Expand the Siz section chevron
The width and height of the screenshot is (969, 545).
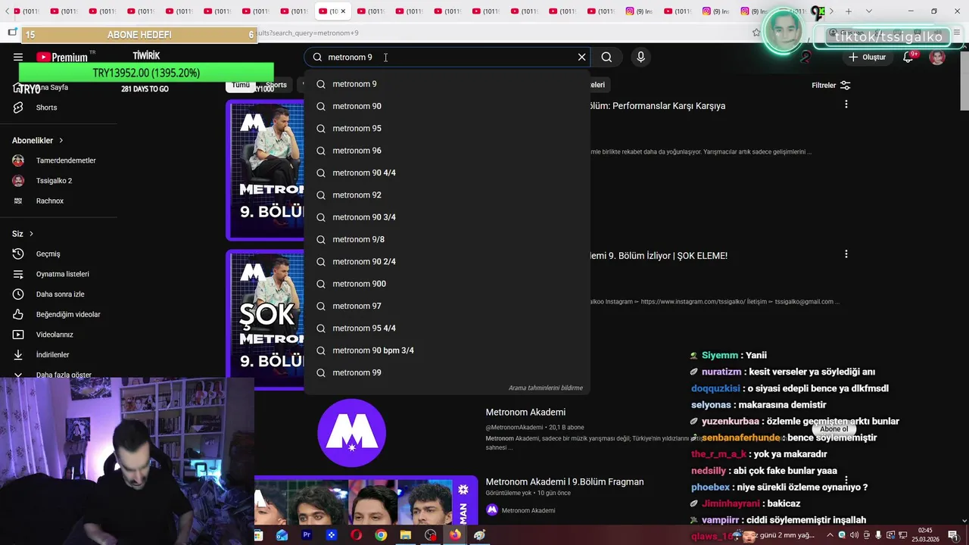31,234
